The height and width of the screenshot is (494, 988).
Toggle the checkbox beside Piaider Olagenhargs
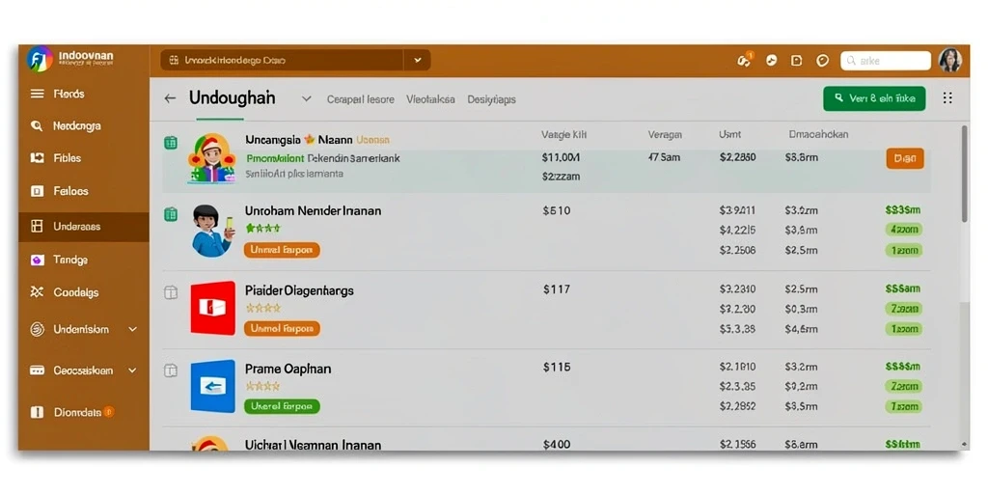(x=170, y=292)
